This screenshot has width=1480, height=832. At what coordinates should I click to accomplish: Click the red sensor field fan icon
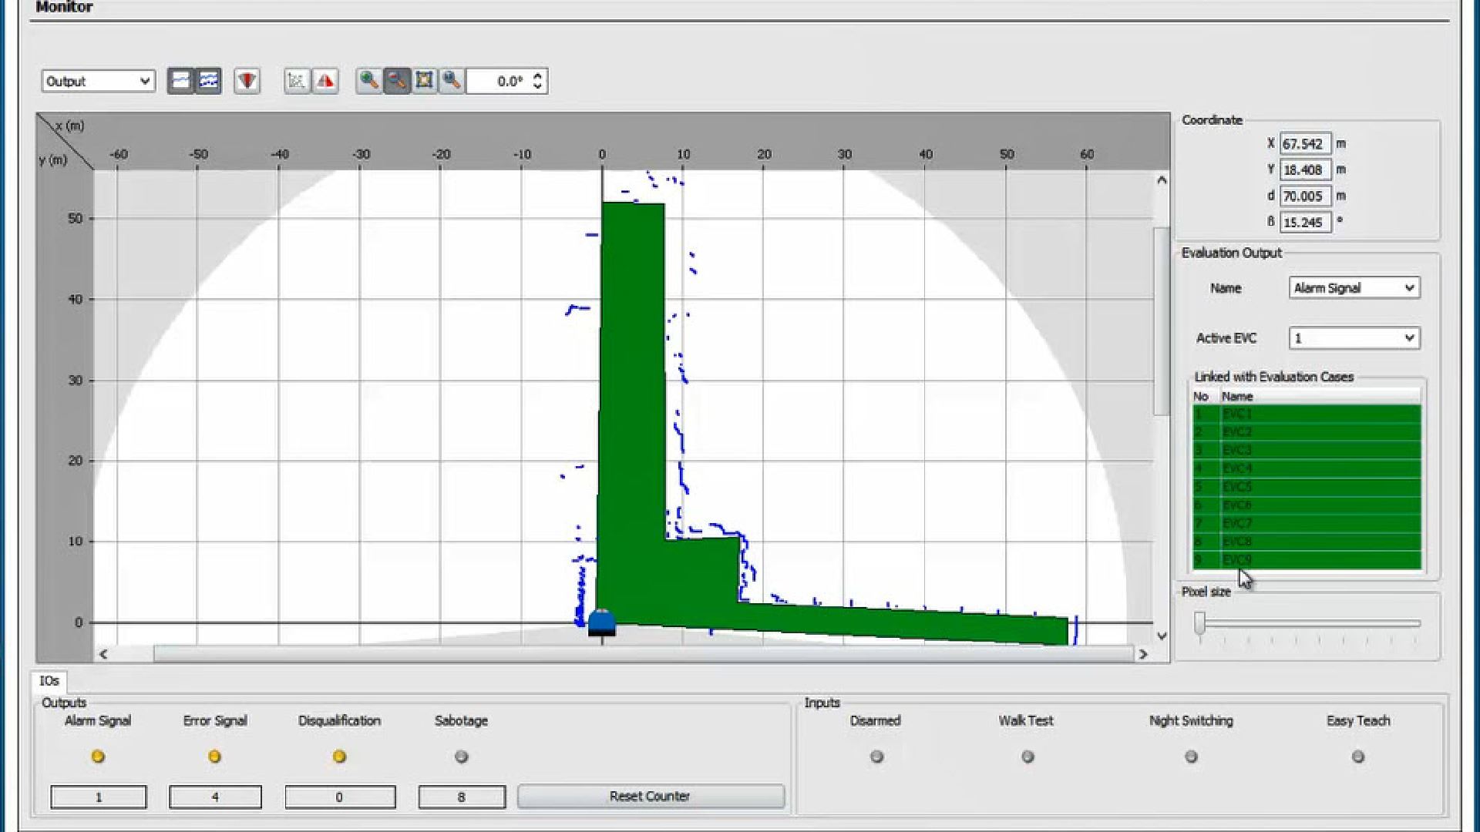247,81
